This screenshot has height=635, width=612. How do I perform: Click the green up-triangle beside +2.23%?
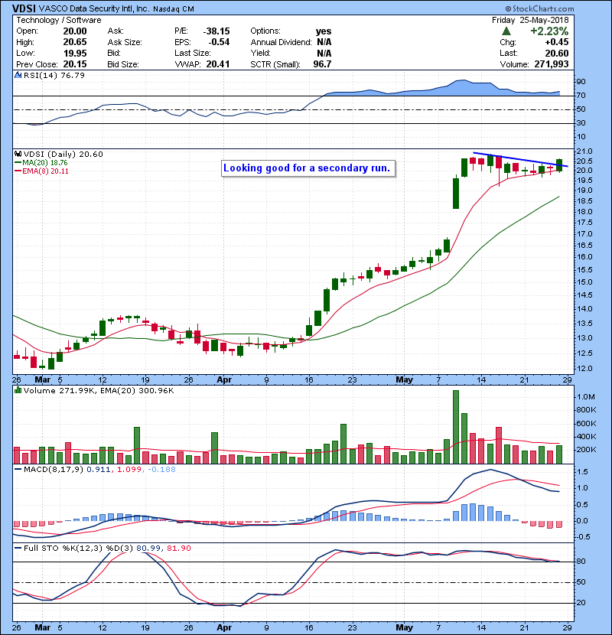(x=506, y=31)
